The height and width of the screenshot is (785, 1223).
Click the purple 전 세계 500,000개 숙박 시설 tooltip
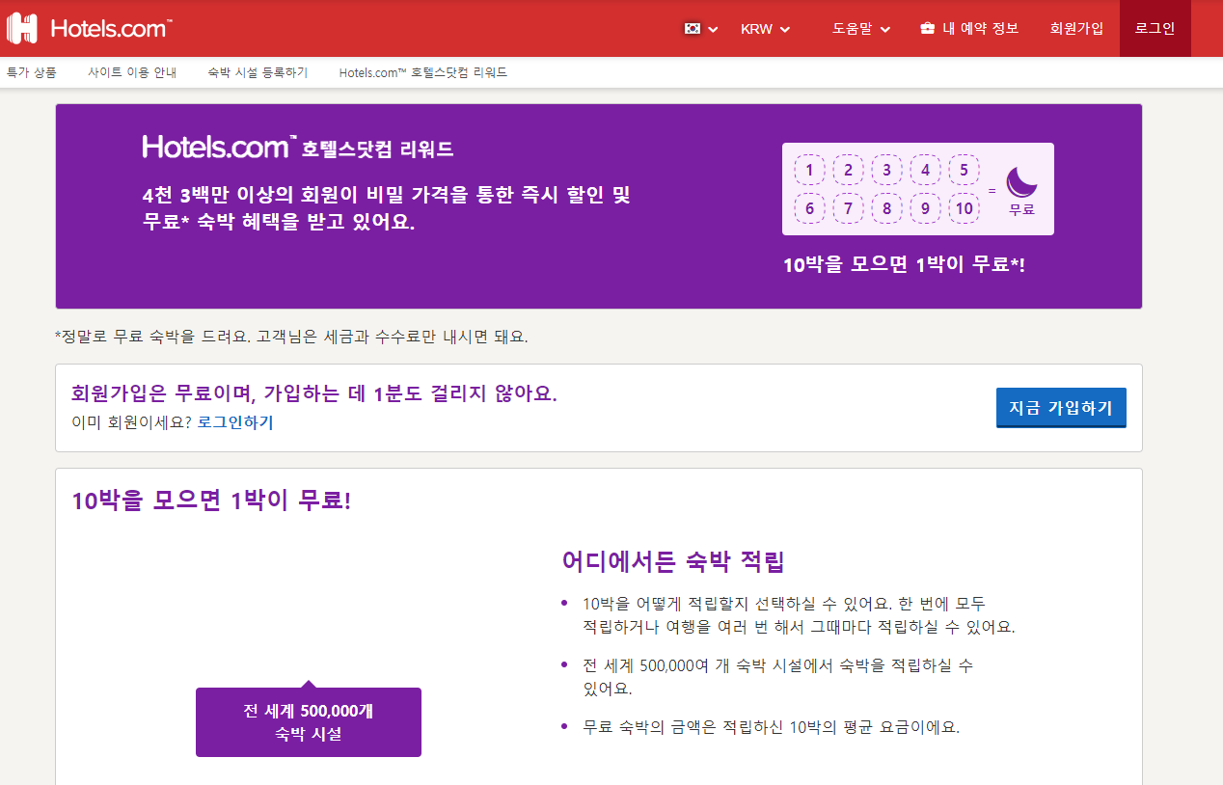click(309, 722)
